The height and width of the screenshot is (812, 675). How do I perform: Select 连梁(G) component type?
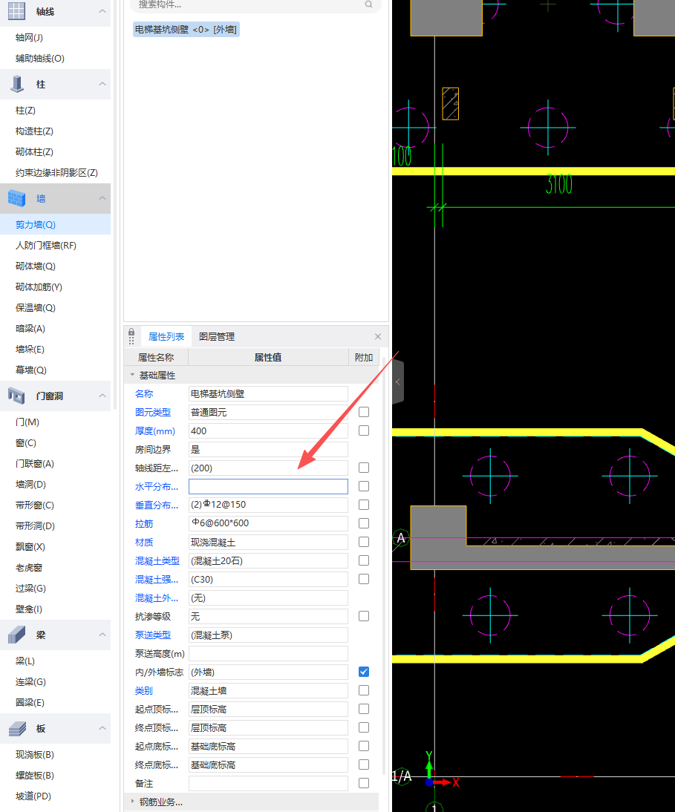[30, 682]
